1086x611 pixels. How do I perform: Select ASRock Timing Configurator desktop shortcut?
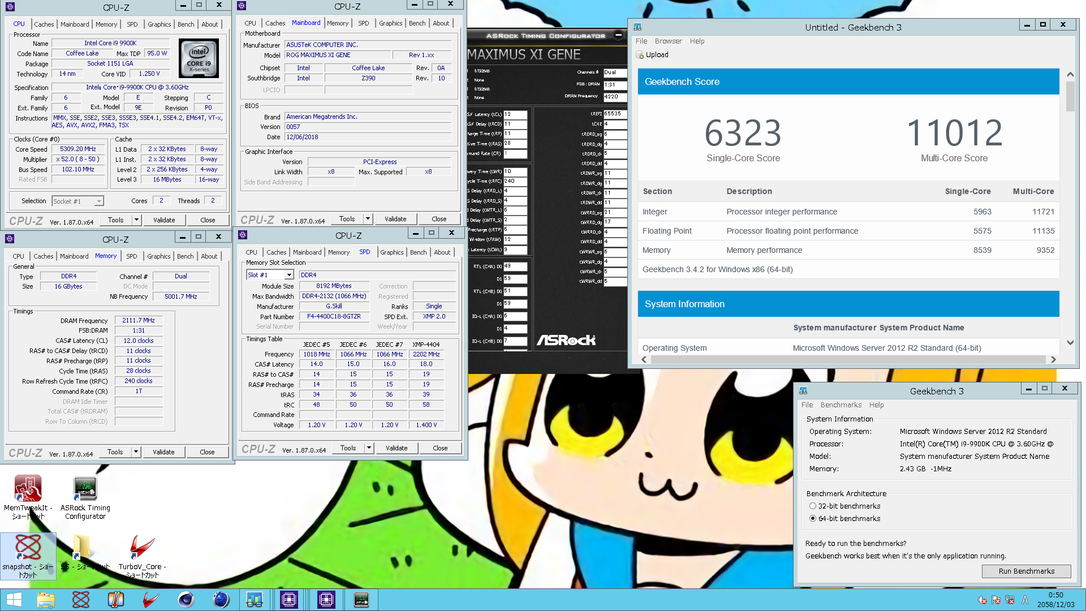pos(85,497)
